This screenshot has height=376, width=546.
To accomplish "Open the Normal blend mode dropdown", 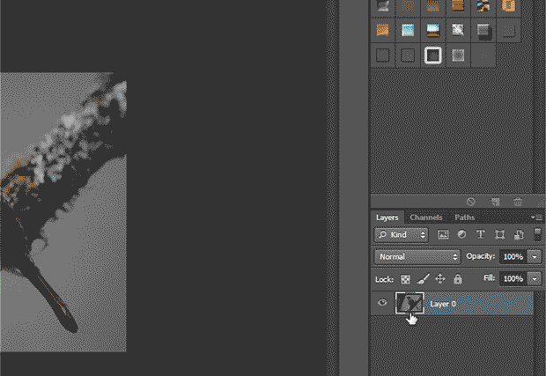I will coord(417,257).
